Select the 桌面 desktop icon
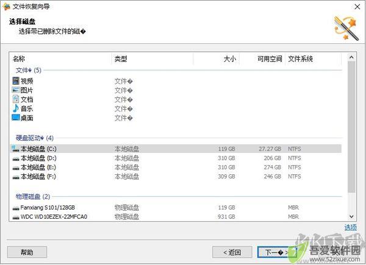 click(16, 118)
